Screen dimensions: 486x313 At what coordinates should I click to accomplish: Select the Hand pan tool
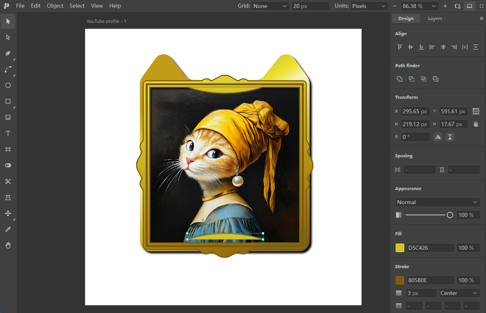click(8, 245)
